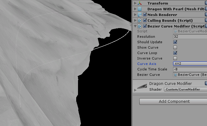Click the Inverse Curve property label
Viewport: 207px width, 126px height.
[150, 58]
